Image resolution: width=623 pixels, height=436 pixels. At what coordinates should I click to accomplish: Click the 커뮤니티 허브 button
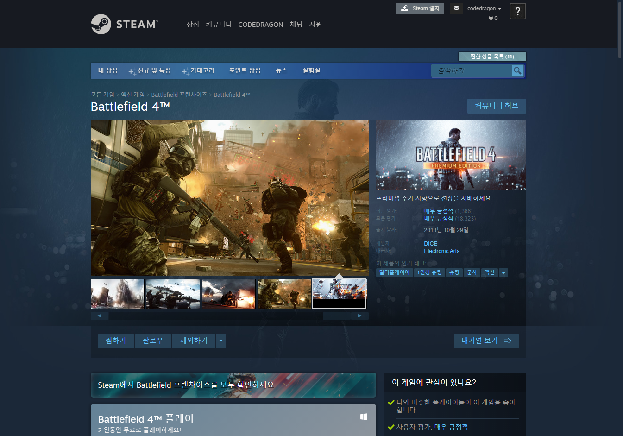(x=497, y=106)
